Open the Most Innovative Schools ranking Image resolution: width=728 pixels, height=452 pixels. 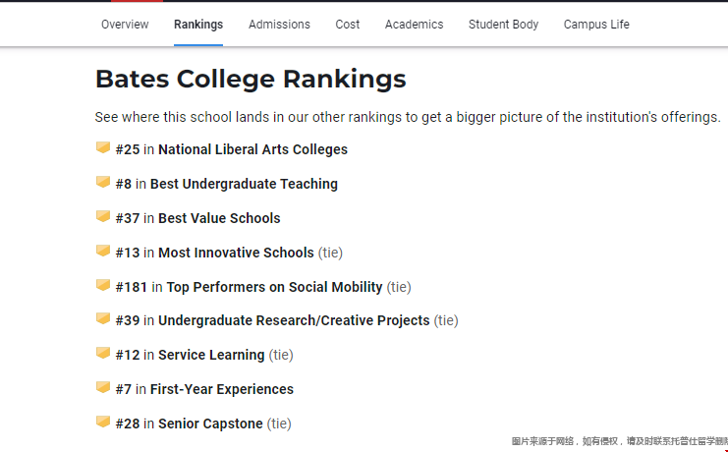[236, 253]
